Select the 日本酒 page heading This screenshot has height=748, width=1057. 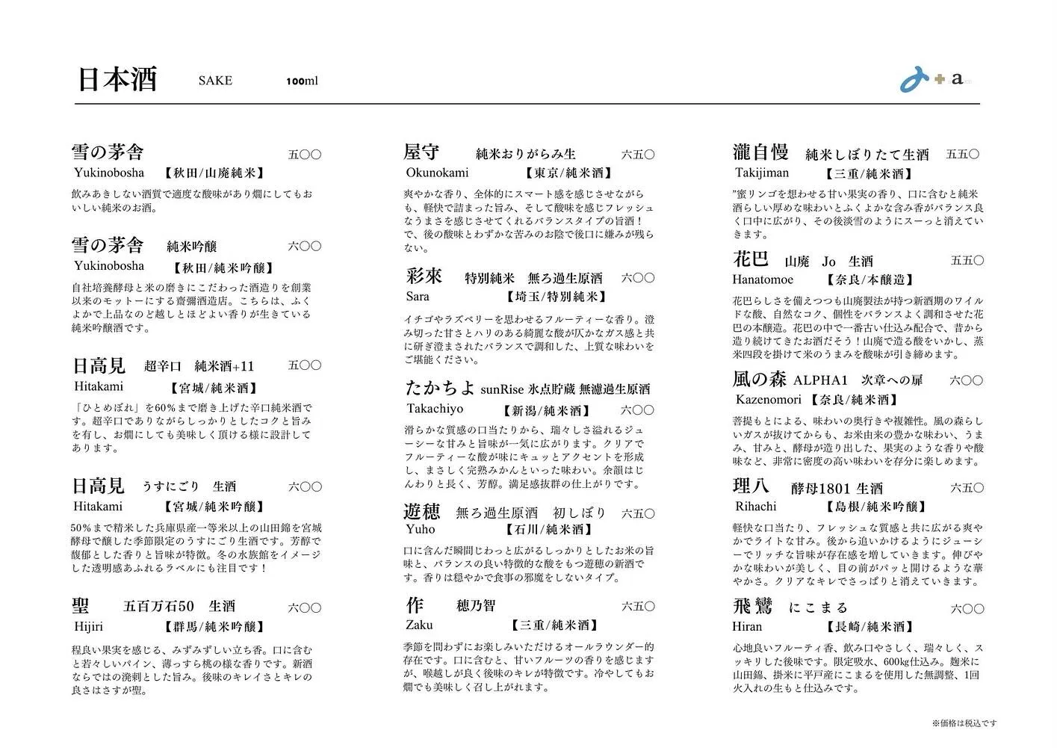coord(117,79)
